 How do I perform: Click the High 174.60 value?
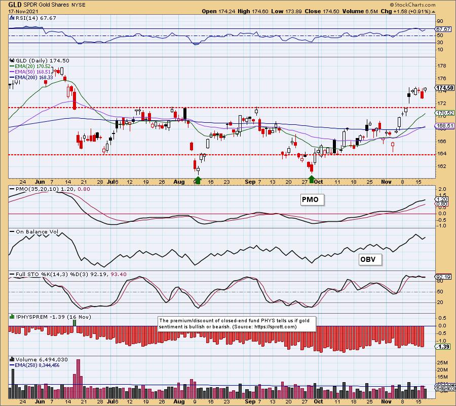click(253, 11)
